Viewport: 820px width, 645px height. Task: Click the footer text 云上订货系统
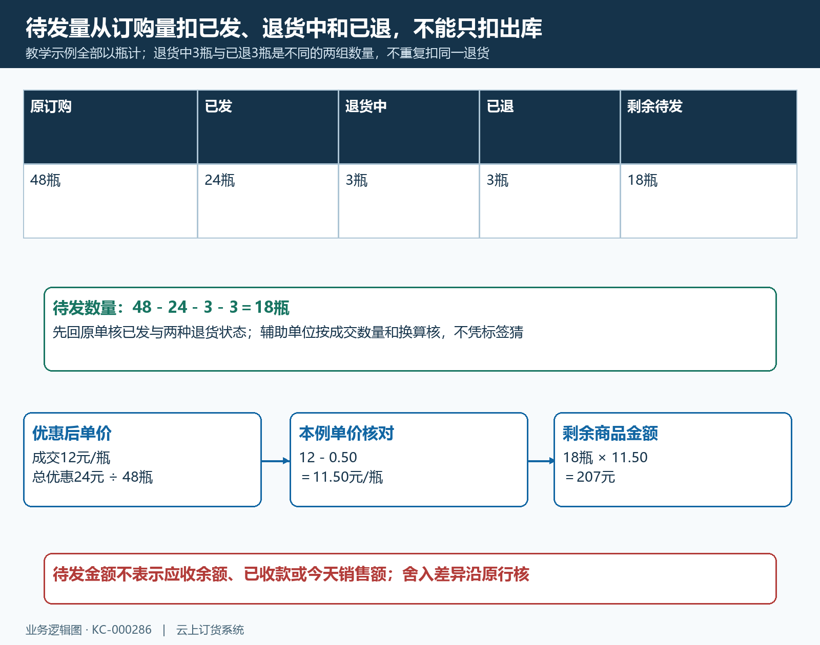210,630
